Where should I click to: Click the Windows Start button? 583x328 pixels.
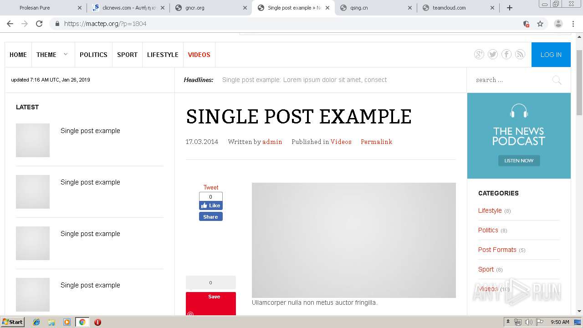13,322
